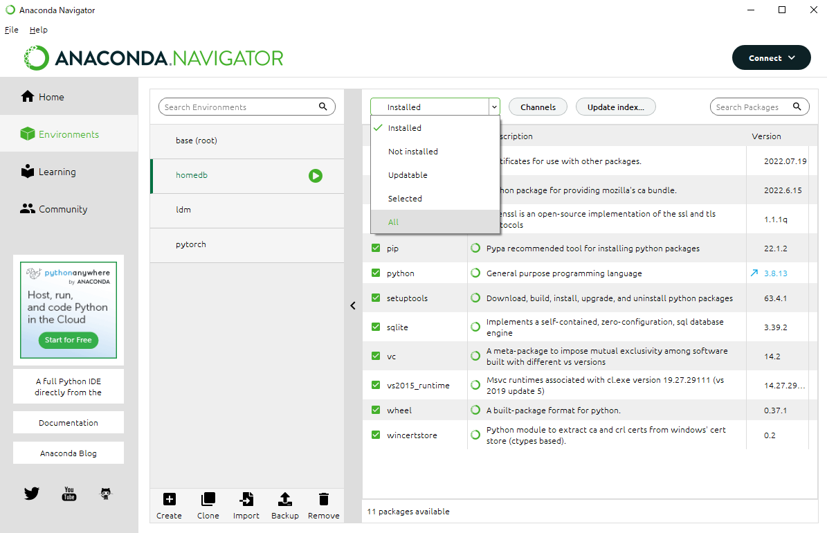Viewport: 827px width, 533px height.
Task: Toggle the wheel package checkbox
Action: (x=376, y=410)
